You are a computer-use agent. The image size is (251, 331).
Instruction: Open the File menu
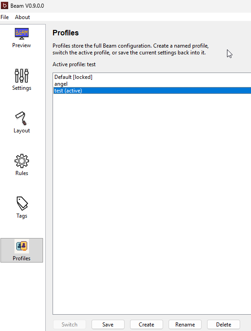tap(5, 17)
